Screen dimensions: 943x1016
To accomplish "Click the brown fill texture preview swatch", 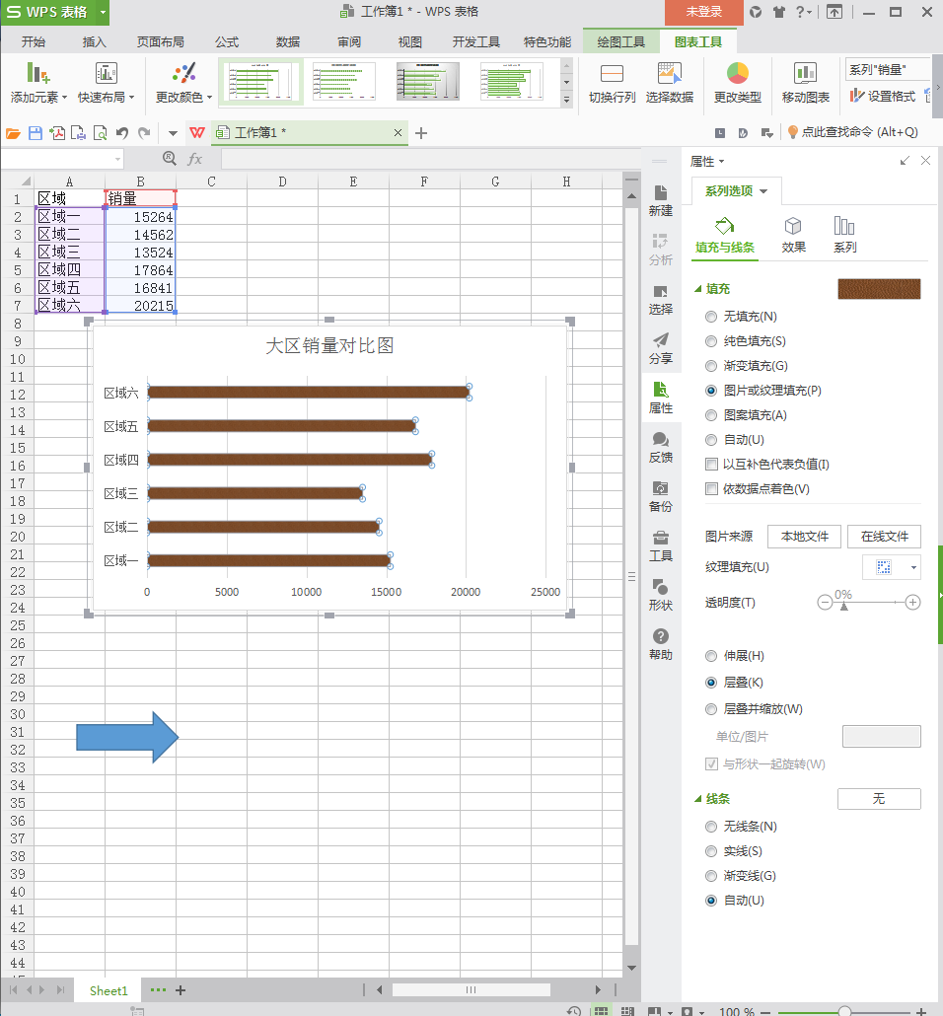I will tap(879, 289).
